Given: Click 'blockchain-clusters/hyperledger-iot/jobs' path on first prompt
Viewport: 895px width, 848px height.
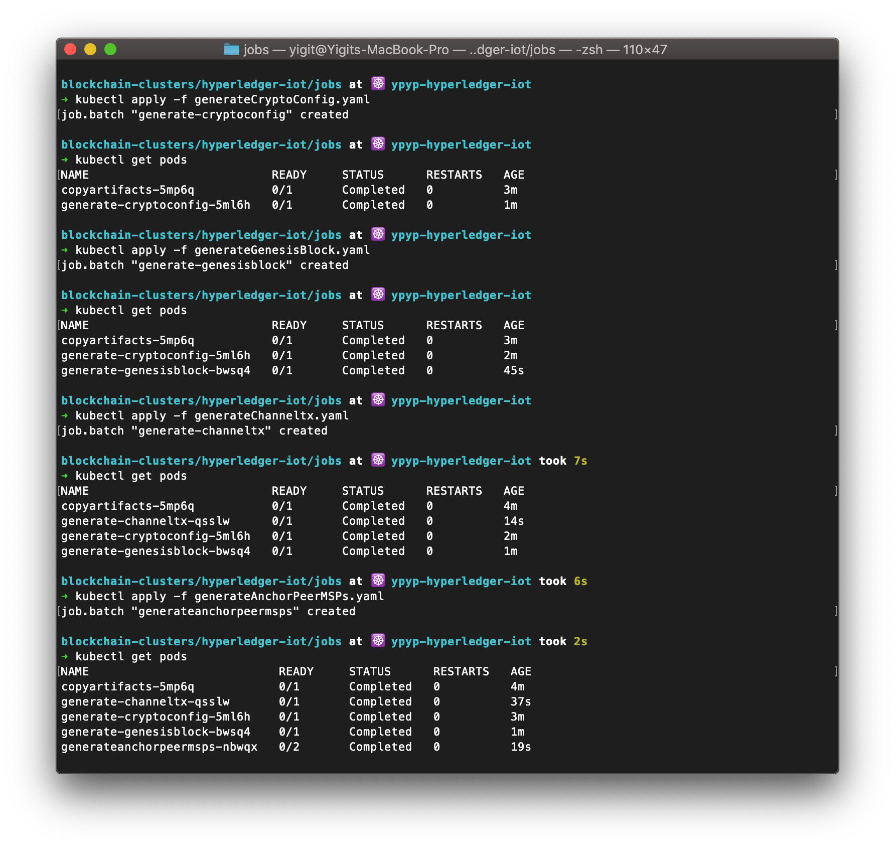Looking at the screenshot, I should pyautogui.click(x=201, y=84).
